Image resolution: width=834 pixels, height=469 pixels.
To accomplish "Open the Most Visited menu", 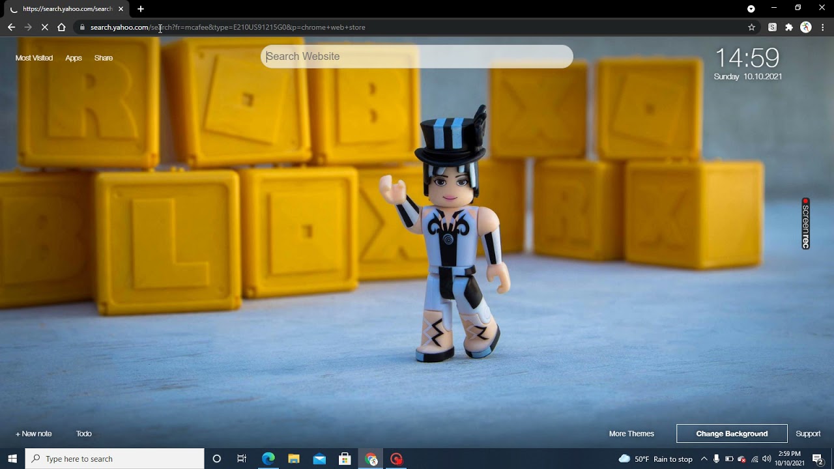I will [34, 58].
